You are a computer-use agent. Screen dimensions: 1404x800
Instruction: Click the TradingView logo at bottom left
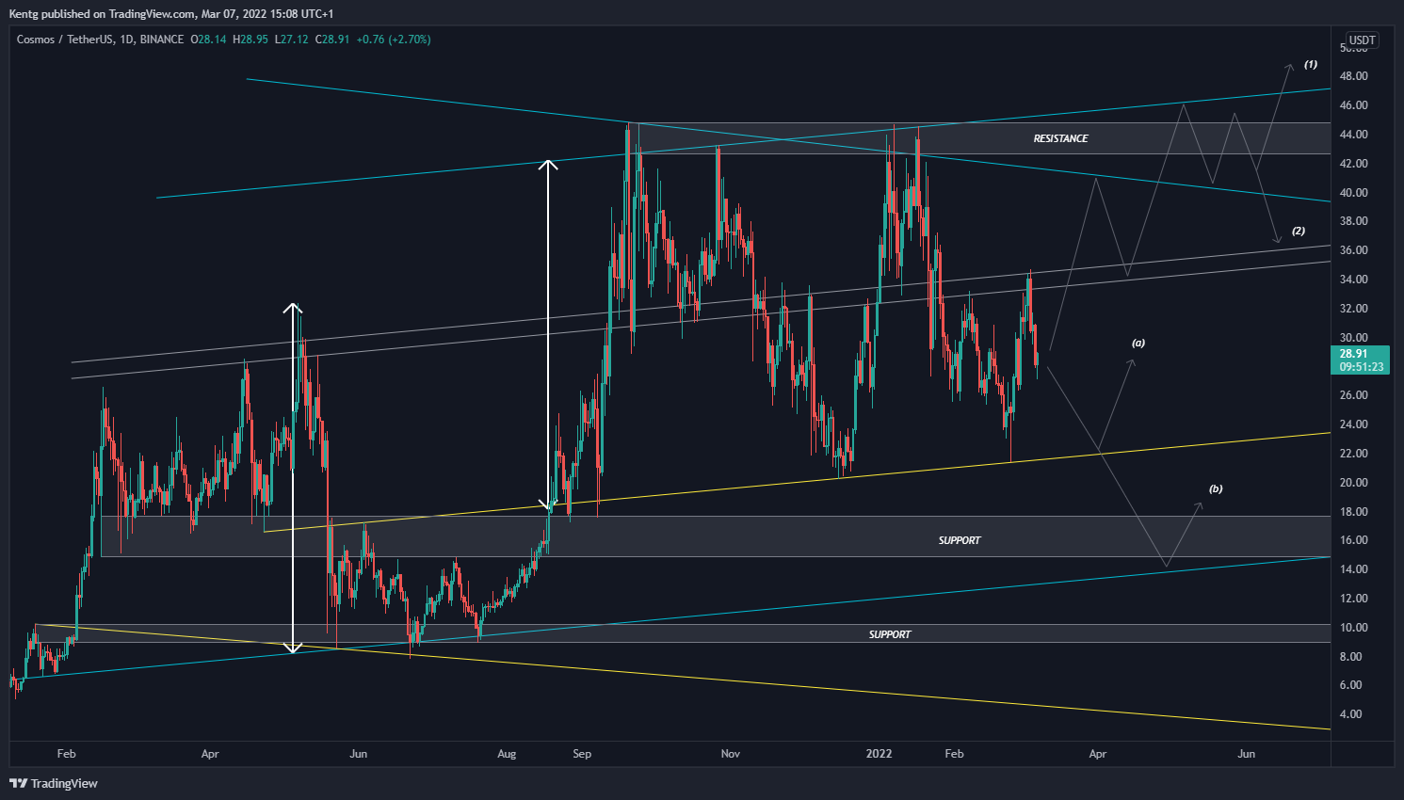pos(54,783)
